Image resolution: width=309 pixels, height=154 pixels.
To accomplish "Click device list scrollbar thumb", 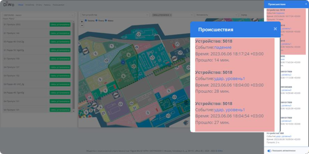I will pos(74,66).
